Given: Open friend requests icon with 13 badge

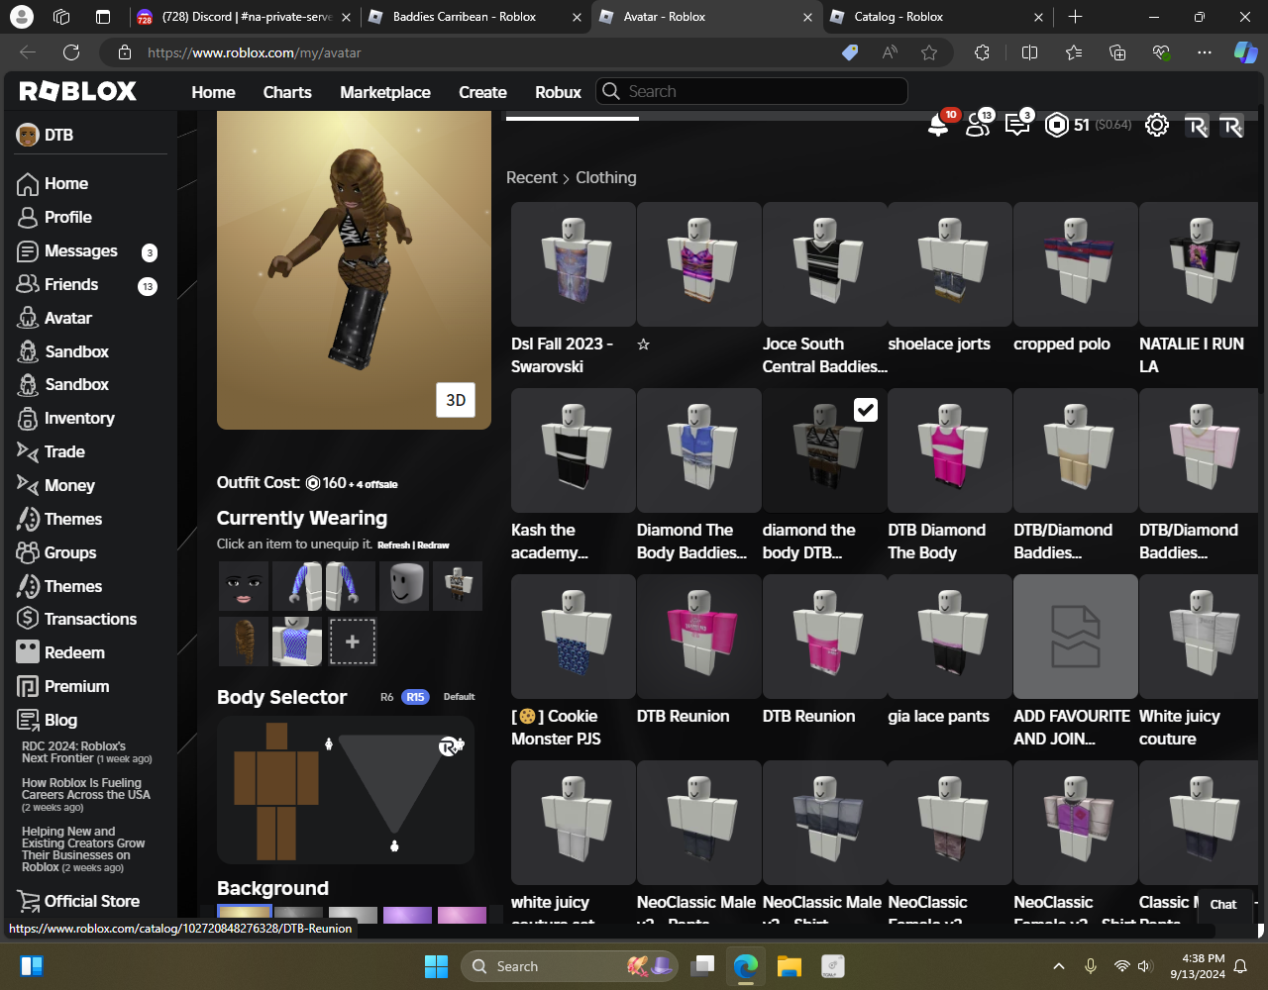Looking at the screenshot, I should [978, 125].
